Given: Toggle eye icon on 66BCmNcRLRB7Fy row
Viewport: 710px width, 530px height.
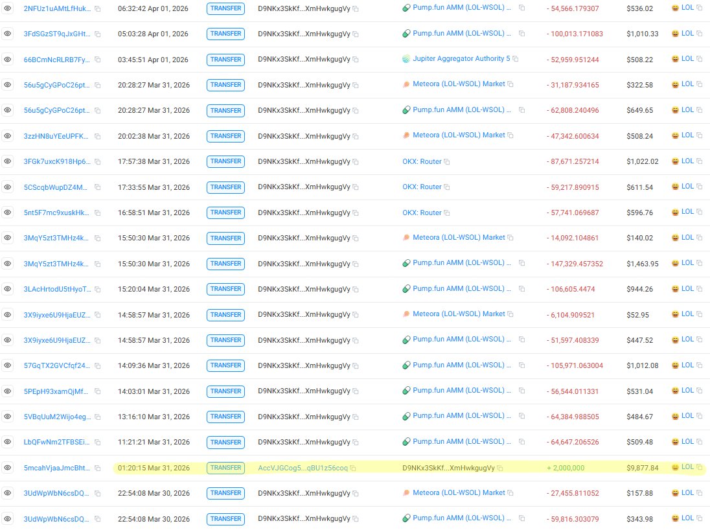Looking at the screenshot, I should point(8,60).
